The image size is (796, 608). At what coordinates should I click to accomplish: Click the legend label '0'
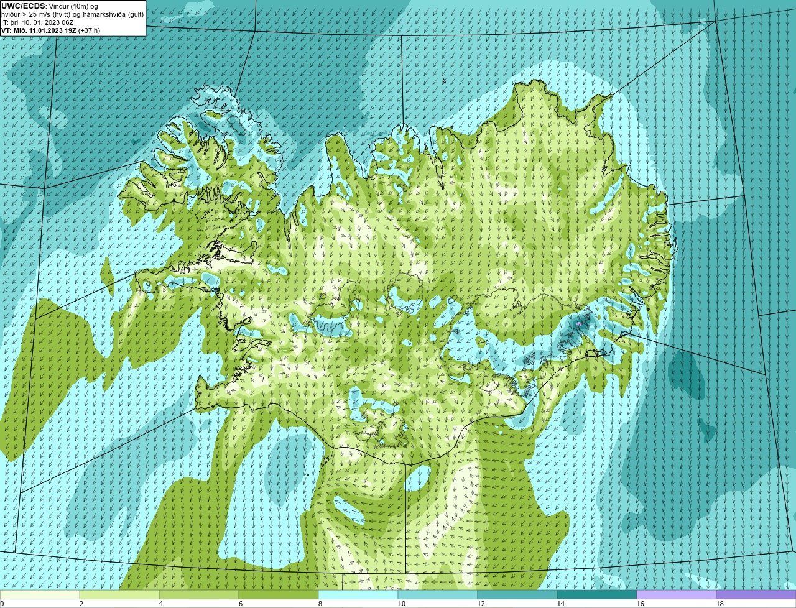2,604
